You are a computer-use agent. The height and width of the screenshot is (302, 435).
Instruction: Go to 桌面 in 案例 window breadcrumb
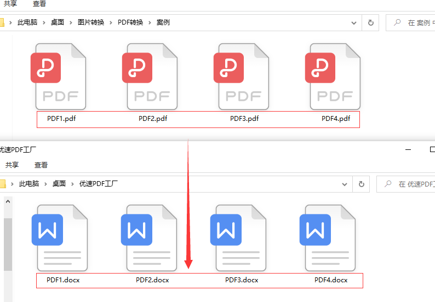coord(58,22)
